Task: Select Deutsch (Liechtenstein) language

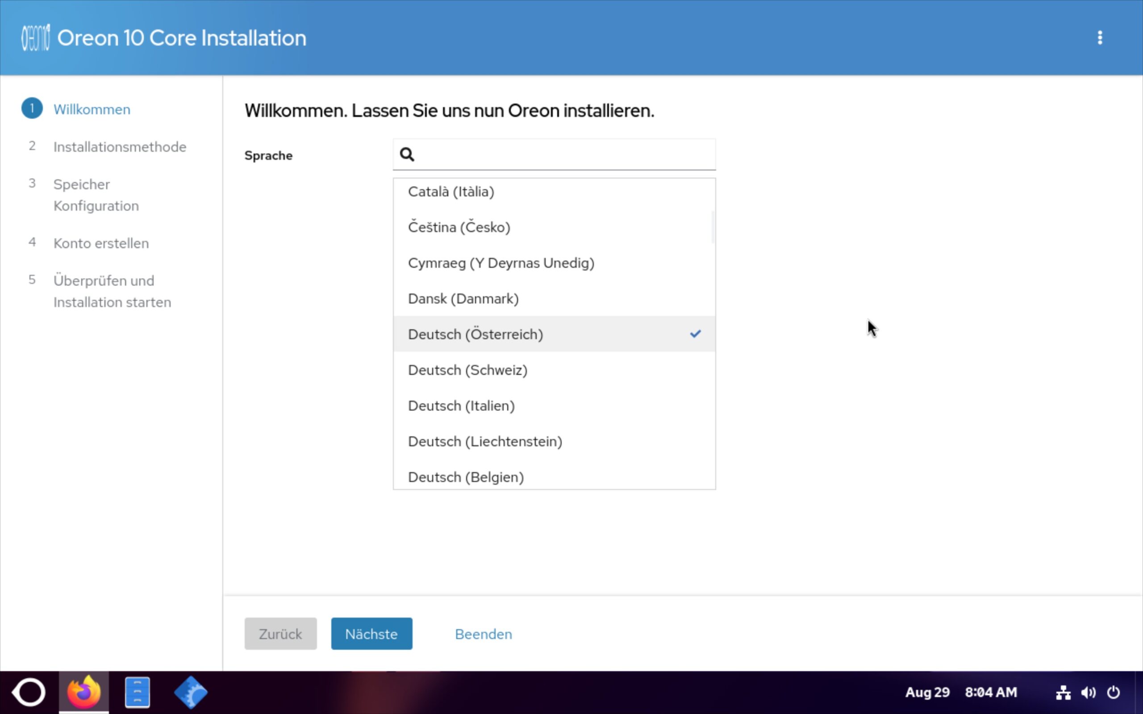Action: pyautogui.click(x=554, y=441)
